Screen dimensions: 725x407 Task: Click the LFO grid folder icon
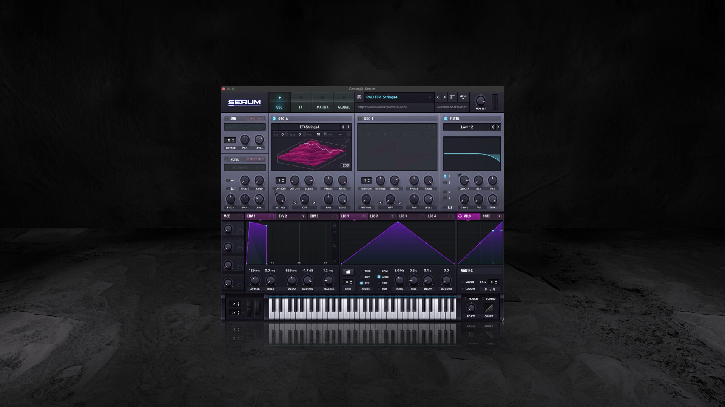[x=348, y=271]
